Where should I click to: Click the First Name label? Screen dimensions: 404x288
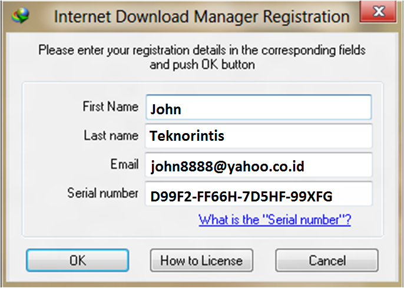(110, 107)
